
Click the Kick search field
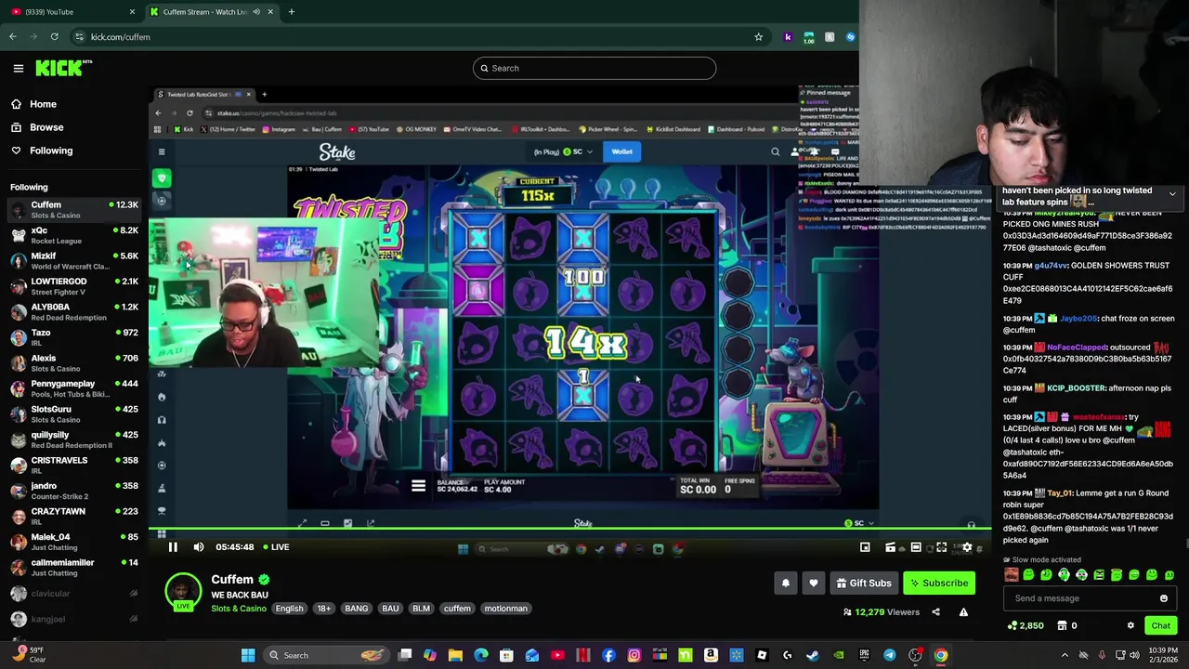(x=594, y=68)
